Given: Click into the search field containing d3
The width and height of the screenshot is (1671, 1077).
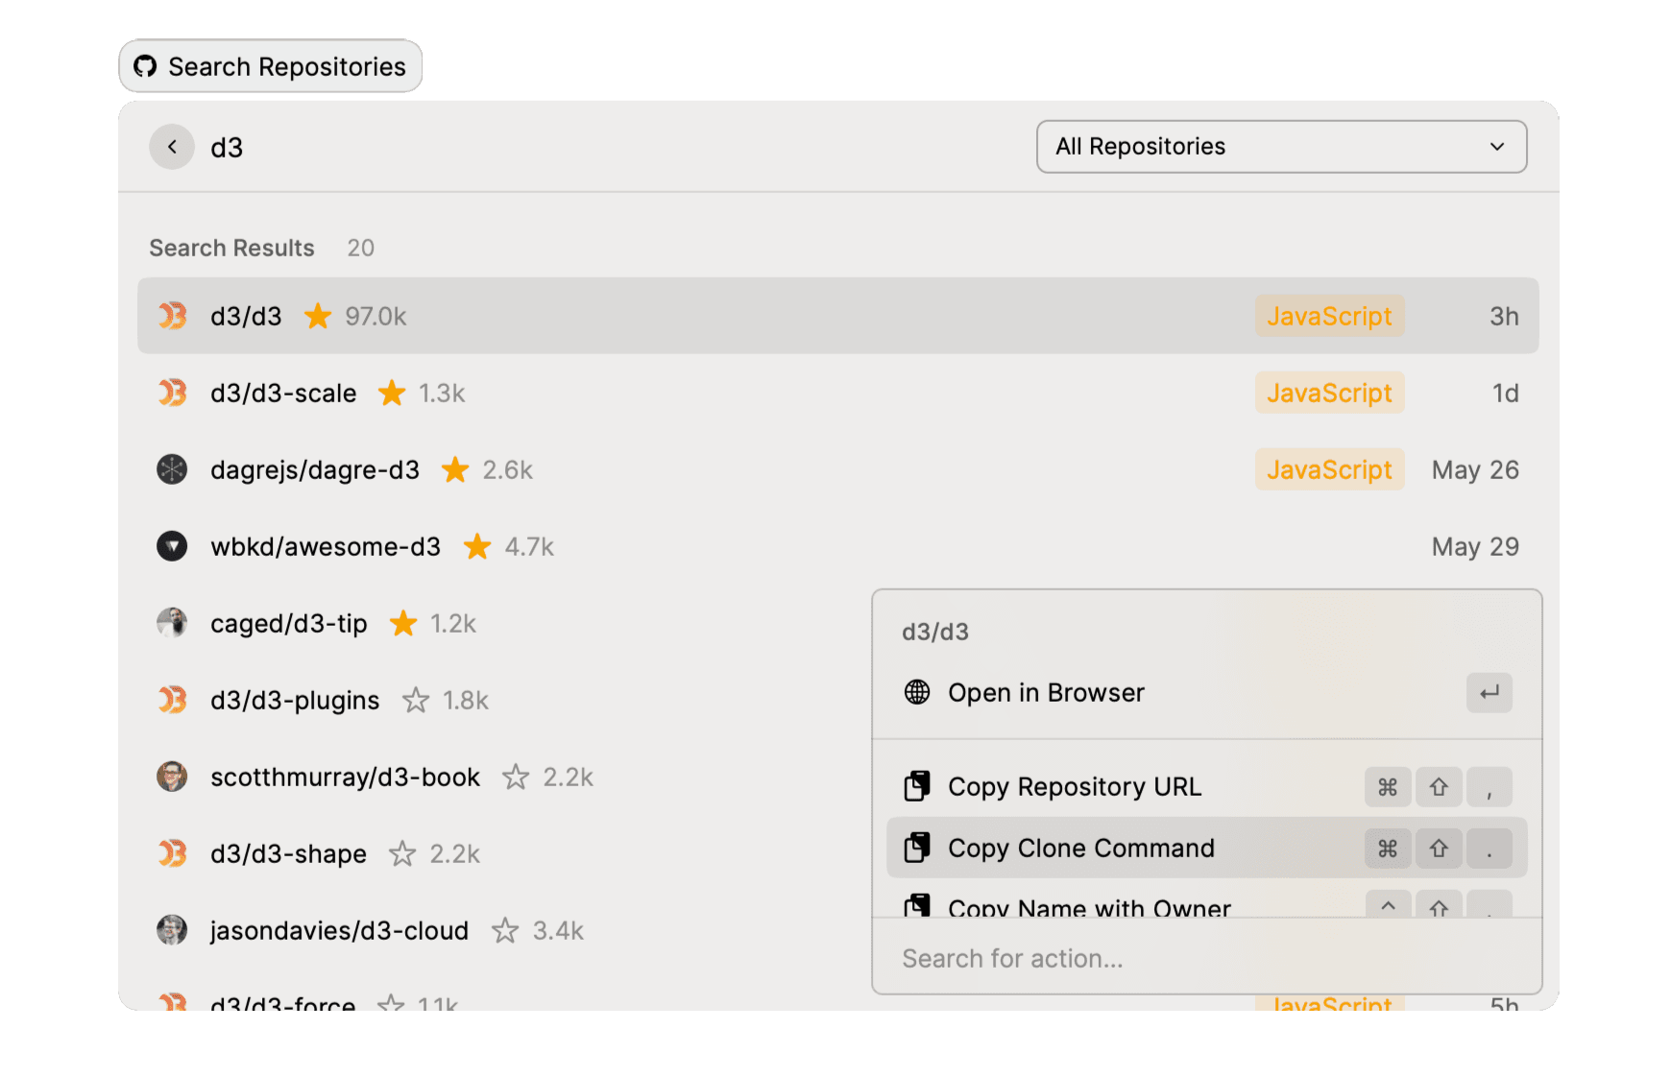Looking at the screenshot, I should click(615, 147).
